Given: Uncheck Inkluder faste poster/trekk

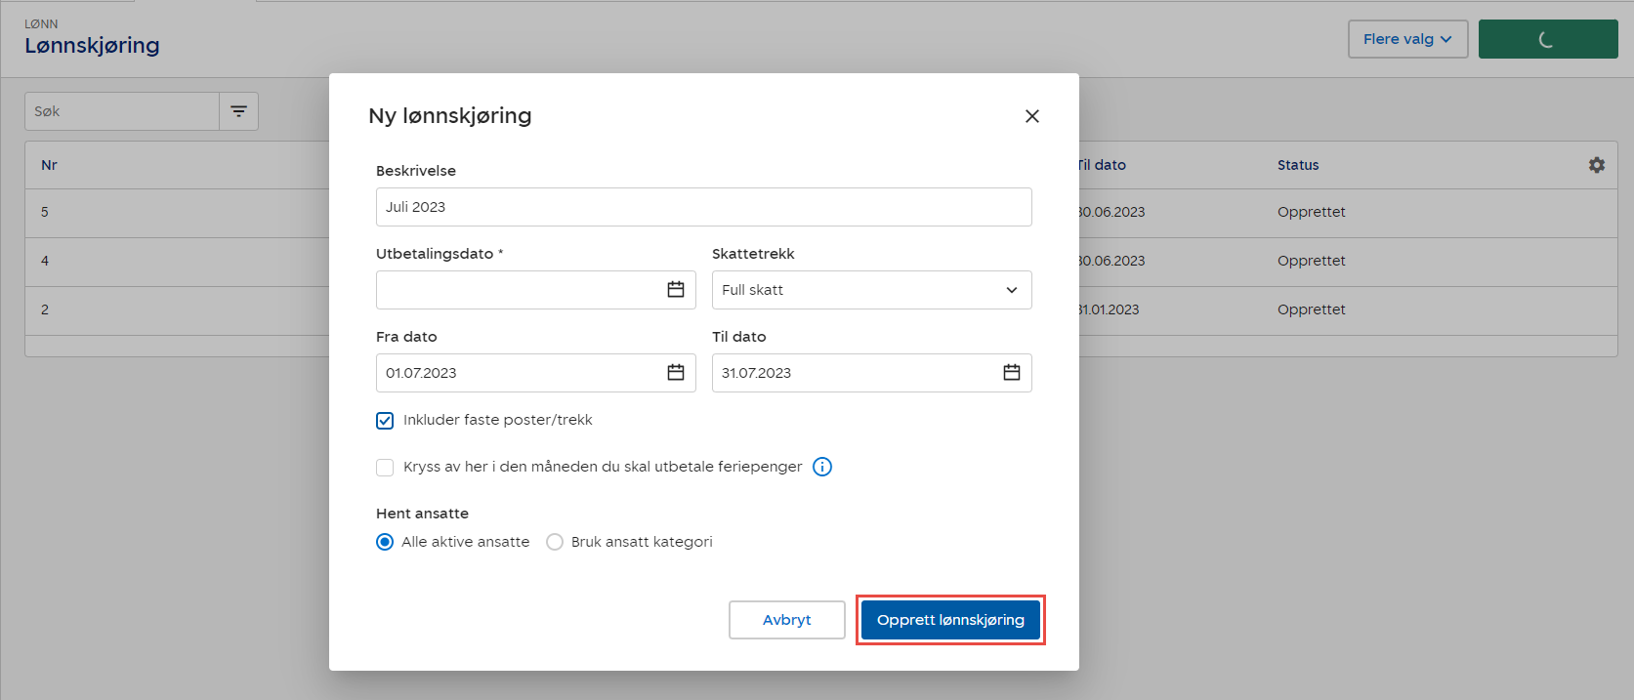Looking at the screenshot, I should (x=385, y=421).
